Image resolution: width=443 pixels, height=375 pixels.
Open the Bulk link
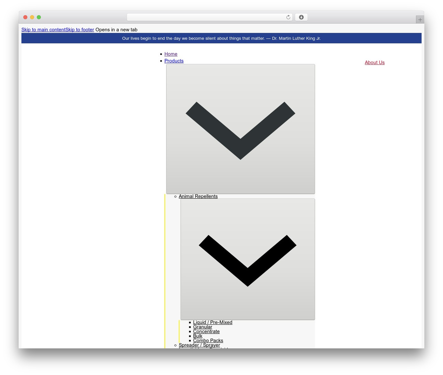click(x=198, y=336)
